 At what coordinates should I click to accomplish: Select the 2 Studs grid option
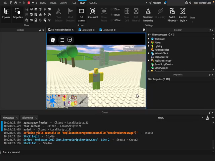tap(116, 9)
